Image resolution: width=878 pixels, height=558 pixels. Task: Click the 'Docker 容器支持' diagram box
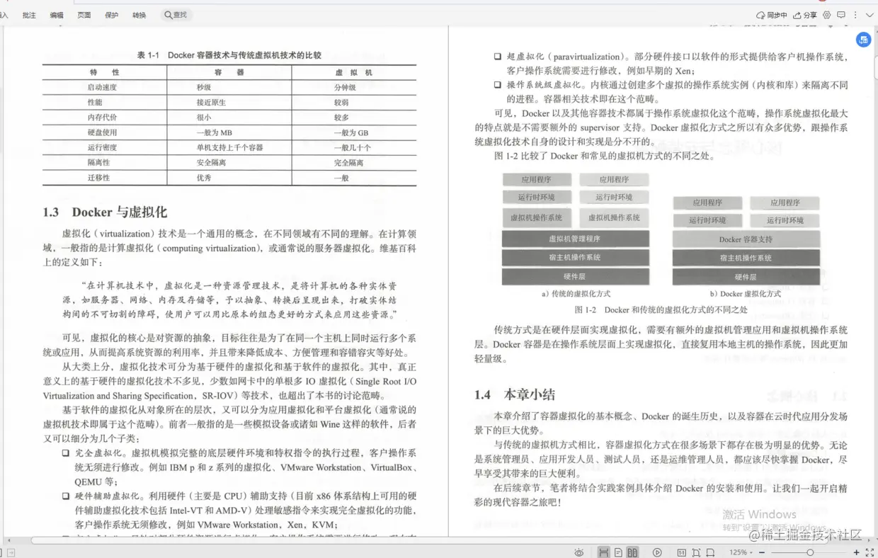click(746, 239)
